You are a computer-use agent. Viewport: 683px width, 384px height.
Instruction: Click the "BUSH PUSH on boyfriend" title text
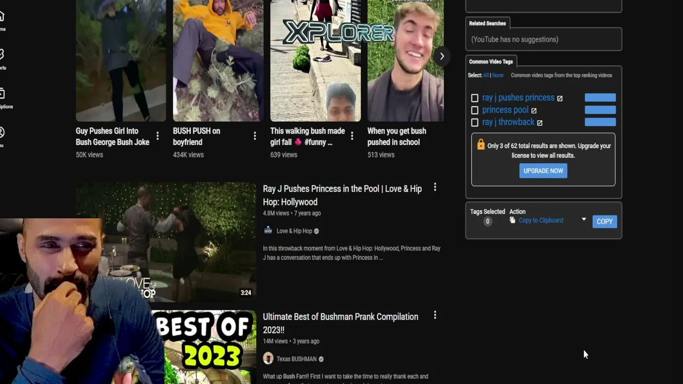pos(196,137)
